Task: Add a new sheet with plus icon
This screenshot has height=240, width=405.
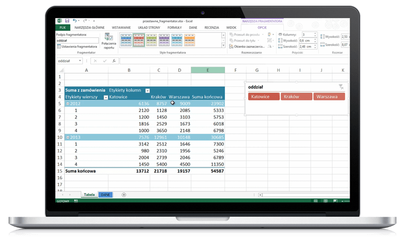Action: (124, 194)
